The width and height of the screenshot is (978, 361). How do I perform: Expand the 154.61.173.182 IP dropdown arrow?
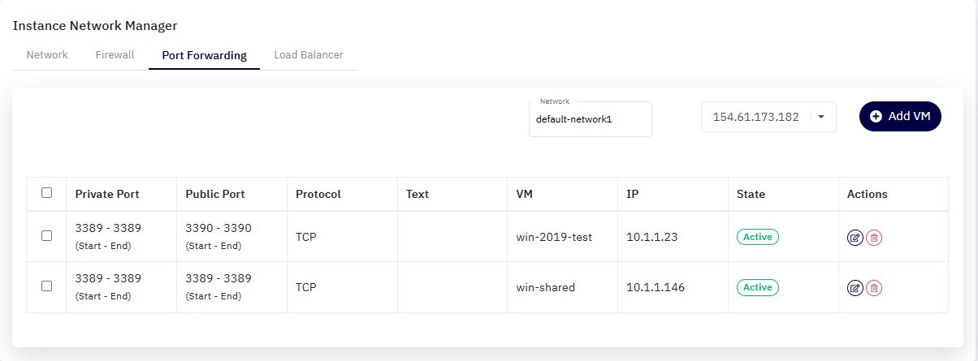(x=821, y=117)
